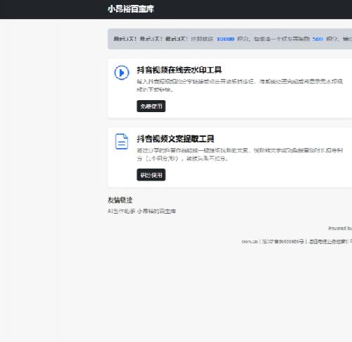This screenshot has width=352, height=342.
Task: Click the 免费使用 button on watermark tool card
Action: click(x=151, y=106)
